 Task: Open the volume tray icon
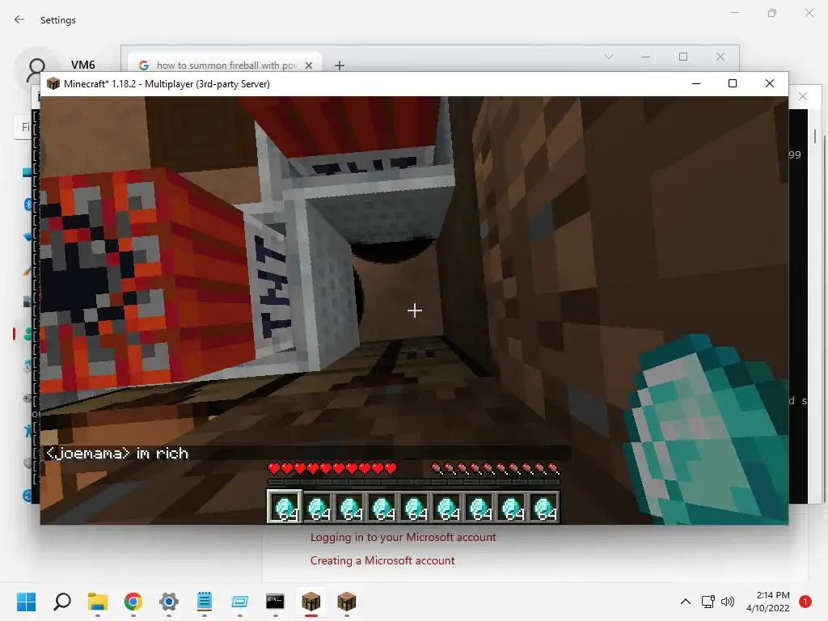tap(728, 602)
